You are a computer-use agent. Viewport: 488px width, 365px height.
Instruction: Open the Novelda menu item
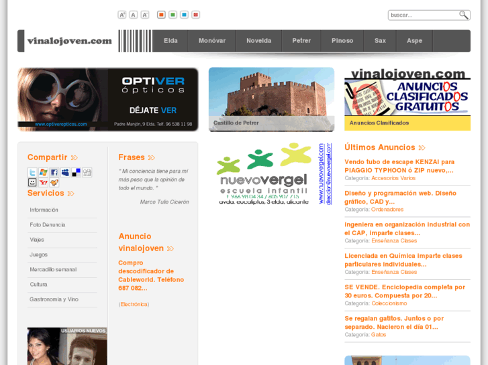[x=258, y=41]
